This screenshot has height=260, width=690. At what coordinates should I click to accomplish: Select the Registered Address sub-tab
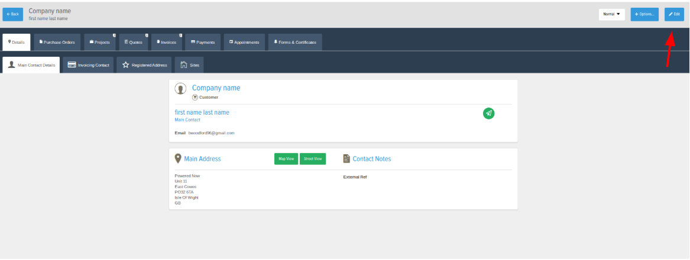(144, 65)
